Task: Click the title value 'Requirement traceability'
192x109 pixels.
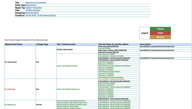Action: coord(36,2)
